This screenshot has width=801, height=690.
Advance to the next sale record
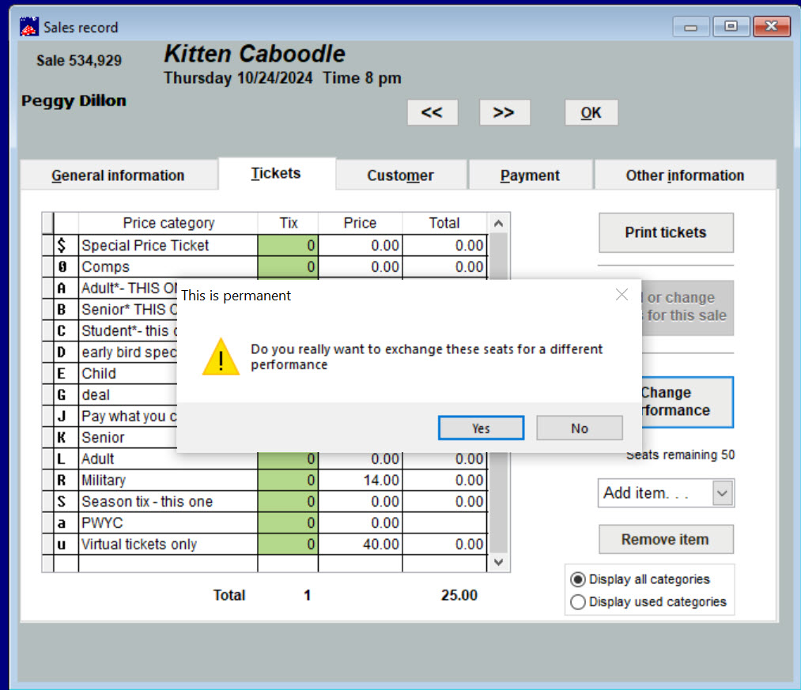tap(504, 112)
